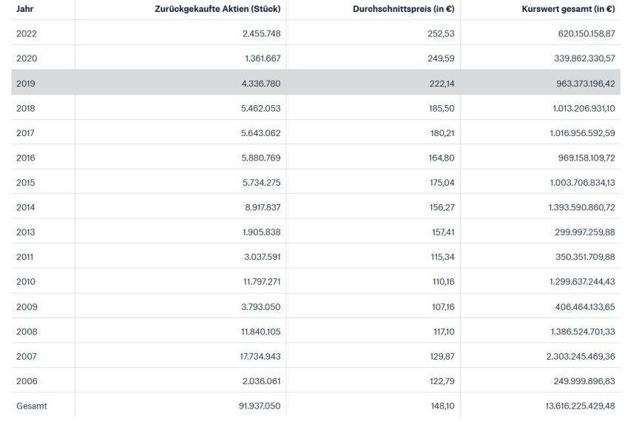This screenshot has height=427, width=636.
Task: Click share count 5.462.053 for 2018
Action: tap(257, 108)
